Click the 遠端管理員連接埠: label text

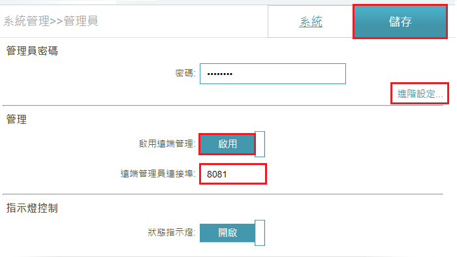coord(158,174)
